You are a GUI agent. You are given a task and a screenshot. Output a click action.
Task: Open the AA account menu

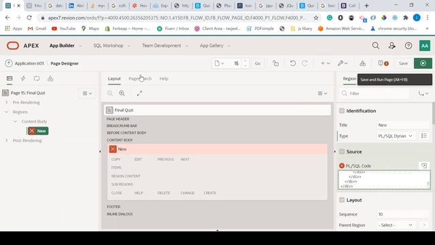point(425,46)
